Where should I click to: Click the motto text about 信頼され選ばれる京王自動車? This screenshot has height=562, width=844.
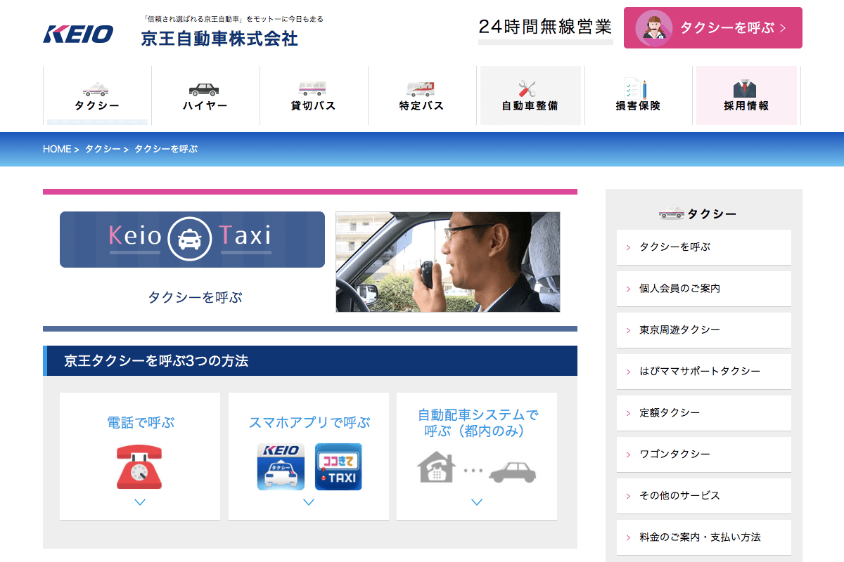pyautogui.click(x=232, y=19)
